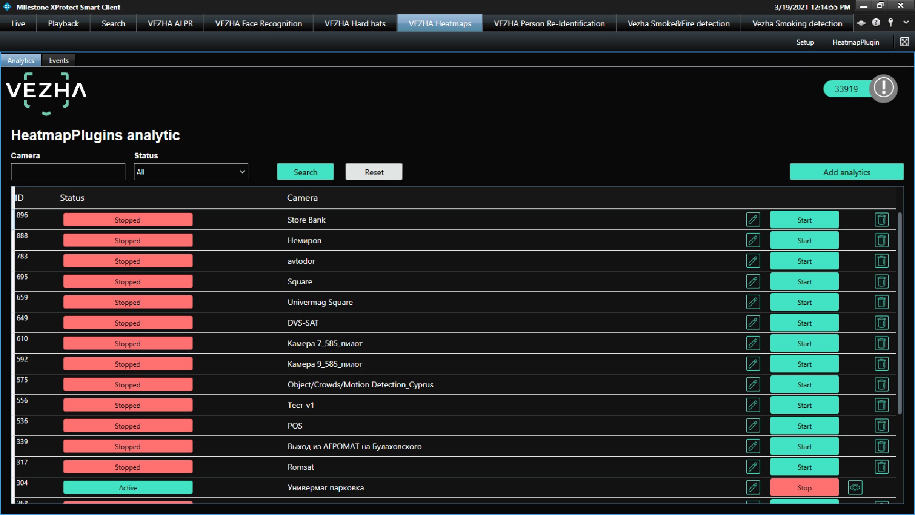The image size is (915, 515).
Task: Edit the Тест-v1 analytic
Action: [753, 405]
